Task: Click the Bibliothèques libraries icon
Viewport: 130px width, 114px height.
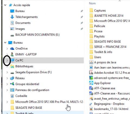Action: point(12,66)
